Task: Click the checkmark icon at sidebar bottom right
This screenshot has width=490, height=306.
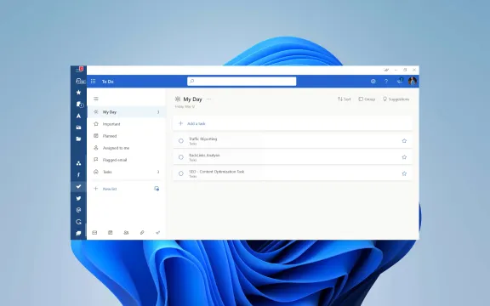Action: pos(158,233)
